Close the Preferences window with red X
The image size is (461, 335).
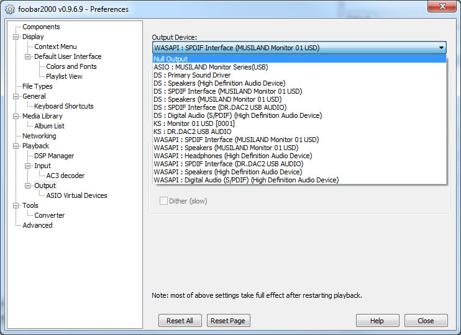[441, 6]
